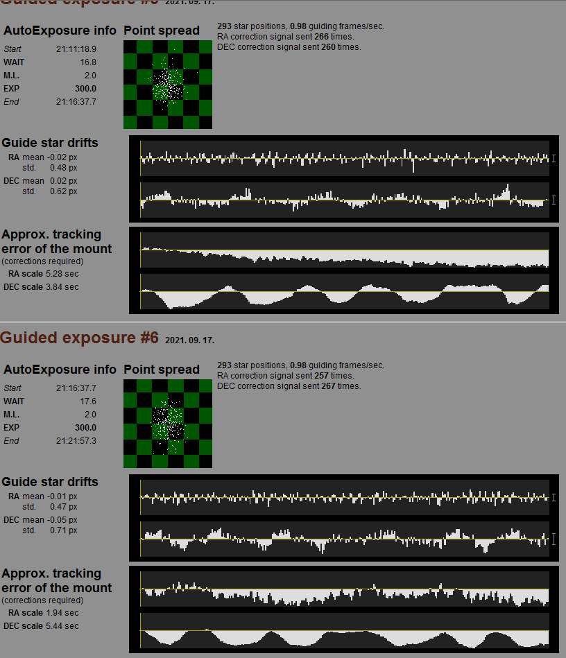Click the RA correction signal sent 257 times text

[x=286, y=376]
